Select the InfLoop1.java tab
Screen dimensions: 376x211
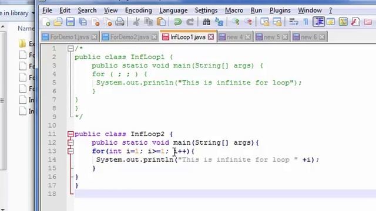pos(188,37)
